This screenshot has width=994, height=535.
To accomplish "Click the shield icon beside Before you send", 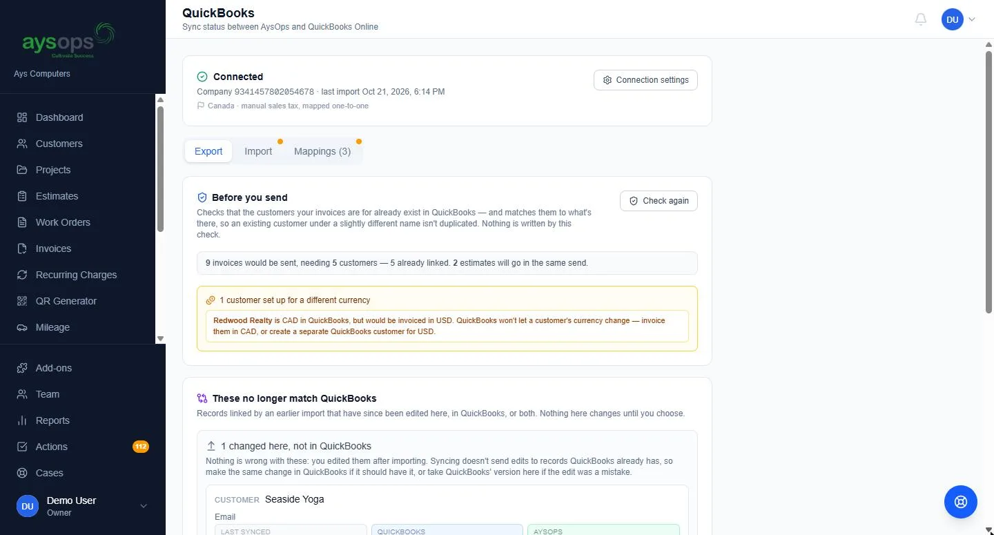I will 202,197.
